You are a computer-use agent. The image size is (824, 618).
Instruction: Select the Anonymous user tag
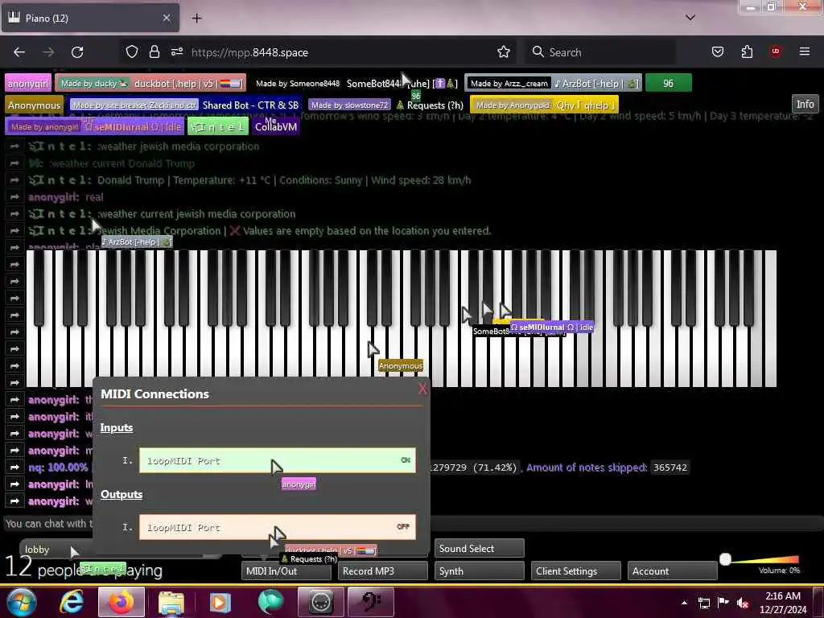point(34,105)
